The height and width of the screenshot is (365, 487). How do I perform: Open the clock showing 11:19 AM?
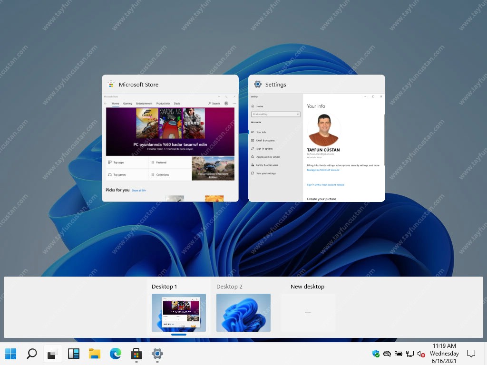(x=444, y=354)
